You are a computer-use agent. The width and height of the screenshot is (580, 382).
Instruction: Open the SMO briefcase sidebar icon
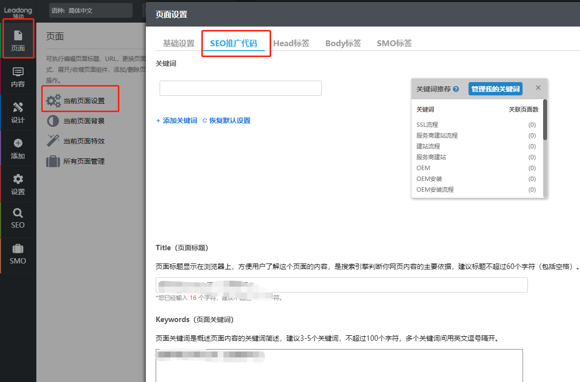point(18,254)
